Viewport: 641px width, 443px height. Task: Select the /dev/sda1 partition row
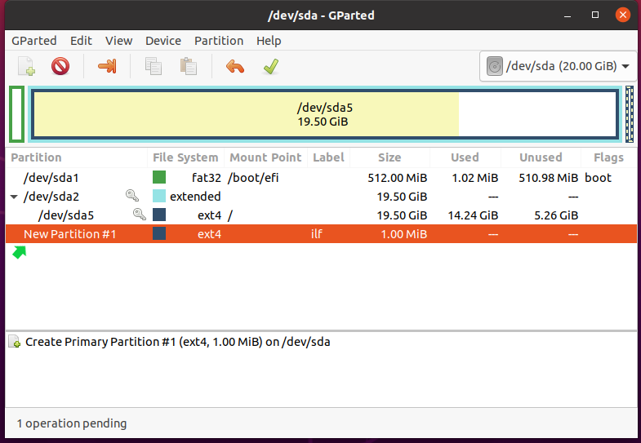(x=321, y=178)
